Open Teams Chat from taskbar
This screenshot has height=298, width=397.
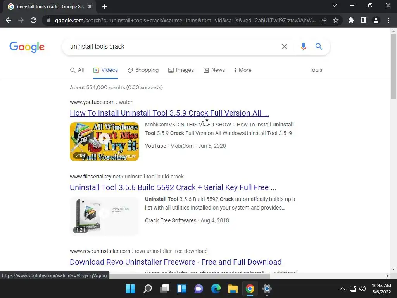199,289
